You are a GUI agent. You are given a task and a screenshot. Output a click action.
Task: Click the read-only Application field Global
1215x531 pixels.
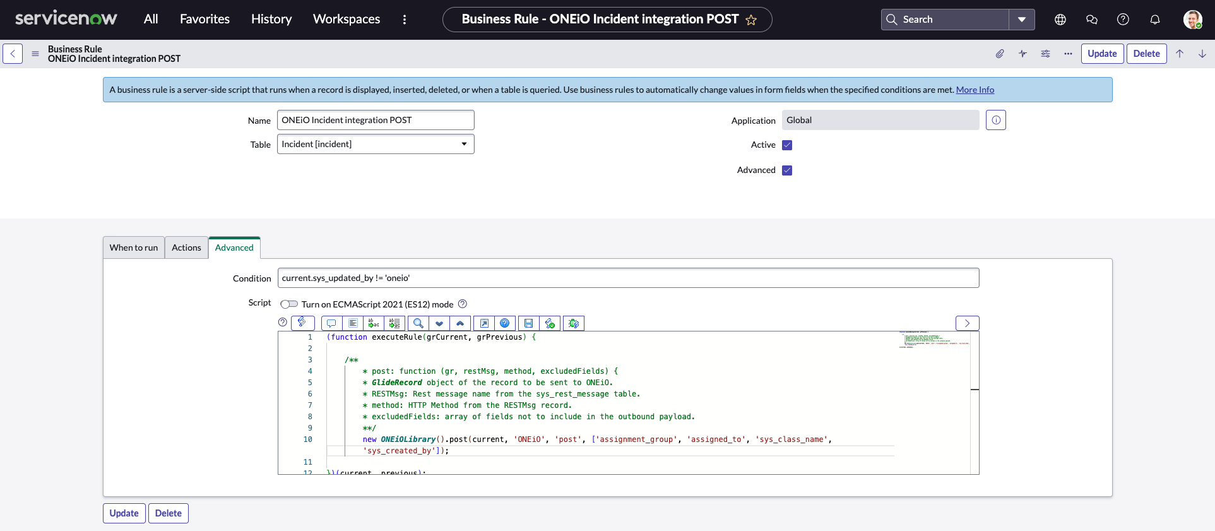pos(880,120)
